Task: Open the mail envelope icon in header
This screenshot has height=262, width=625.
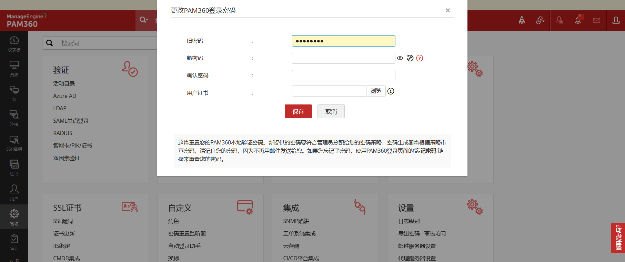Action: 596,20
